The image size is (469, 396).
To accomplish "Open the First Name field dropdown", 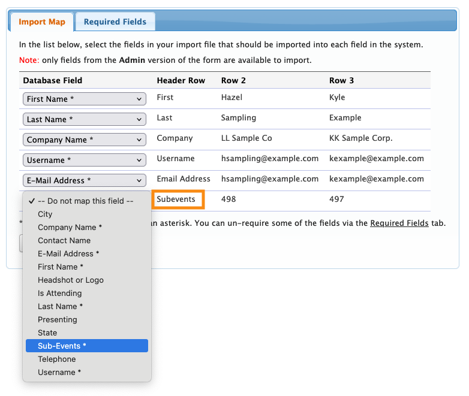I will point(85,99).
